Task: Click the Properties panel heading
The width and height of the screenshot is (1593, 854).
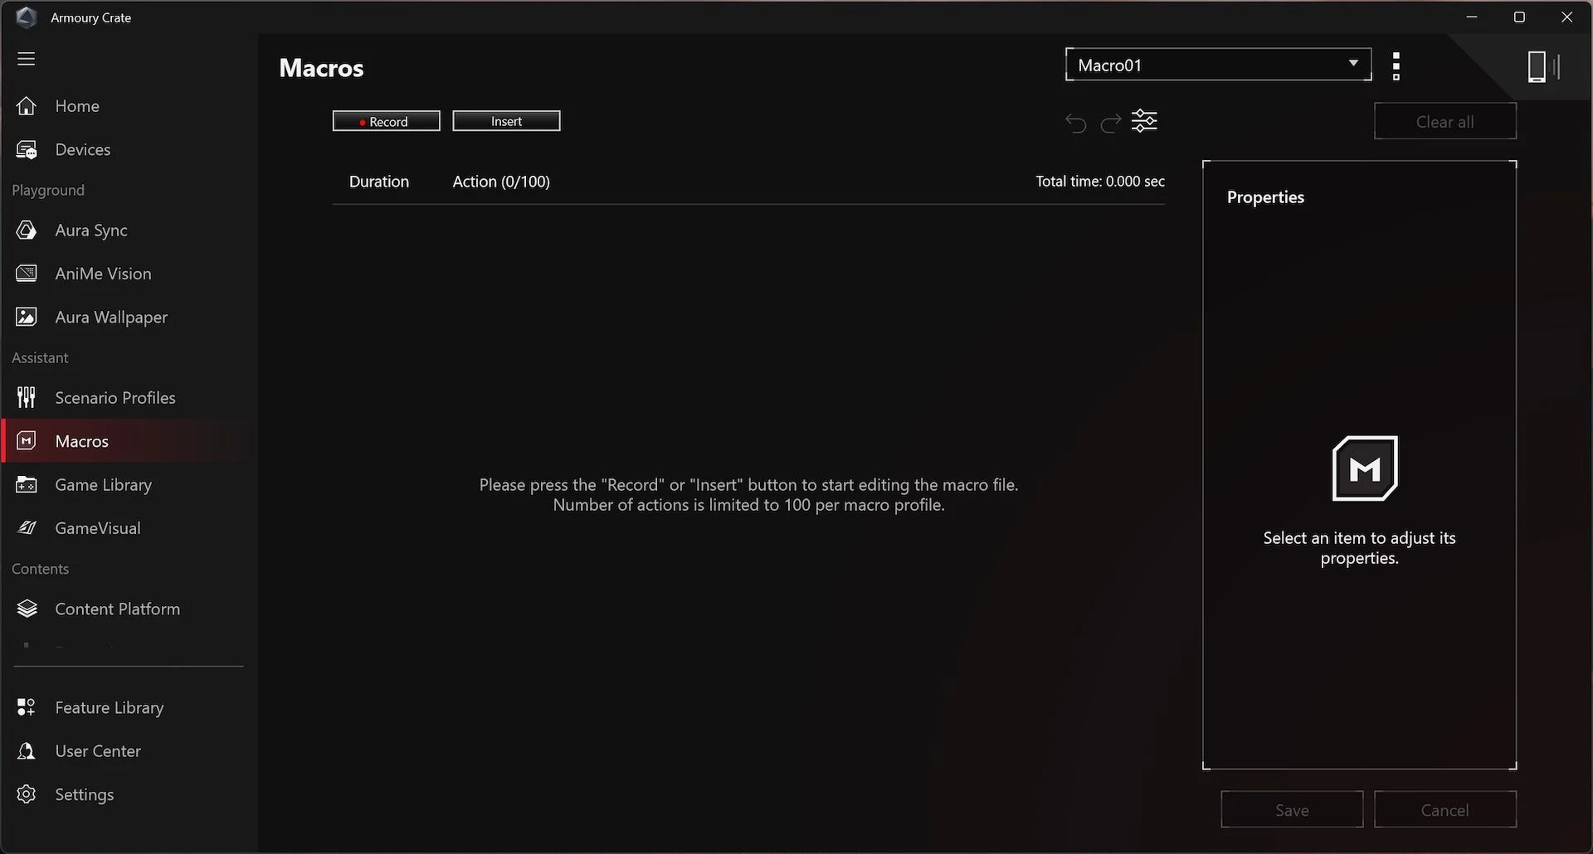Action: click(1265, 197)
